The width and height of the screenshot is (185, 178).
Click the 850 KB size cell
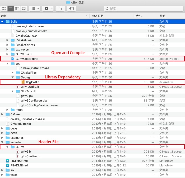pos(149,82)
